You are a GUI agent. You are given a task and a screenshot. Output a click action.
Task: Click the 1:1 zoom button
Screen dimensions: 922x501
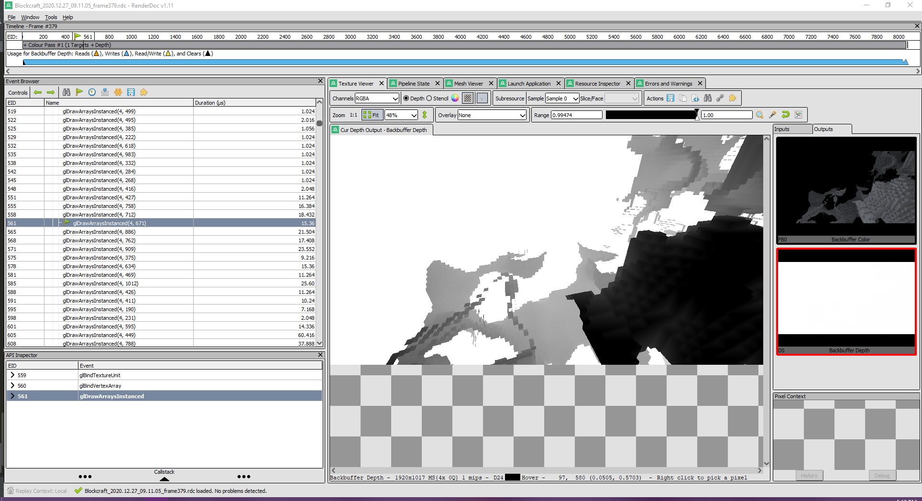(353, 115)
